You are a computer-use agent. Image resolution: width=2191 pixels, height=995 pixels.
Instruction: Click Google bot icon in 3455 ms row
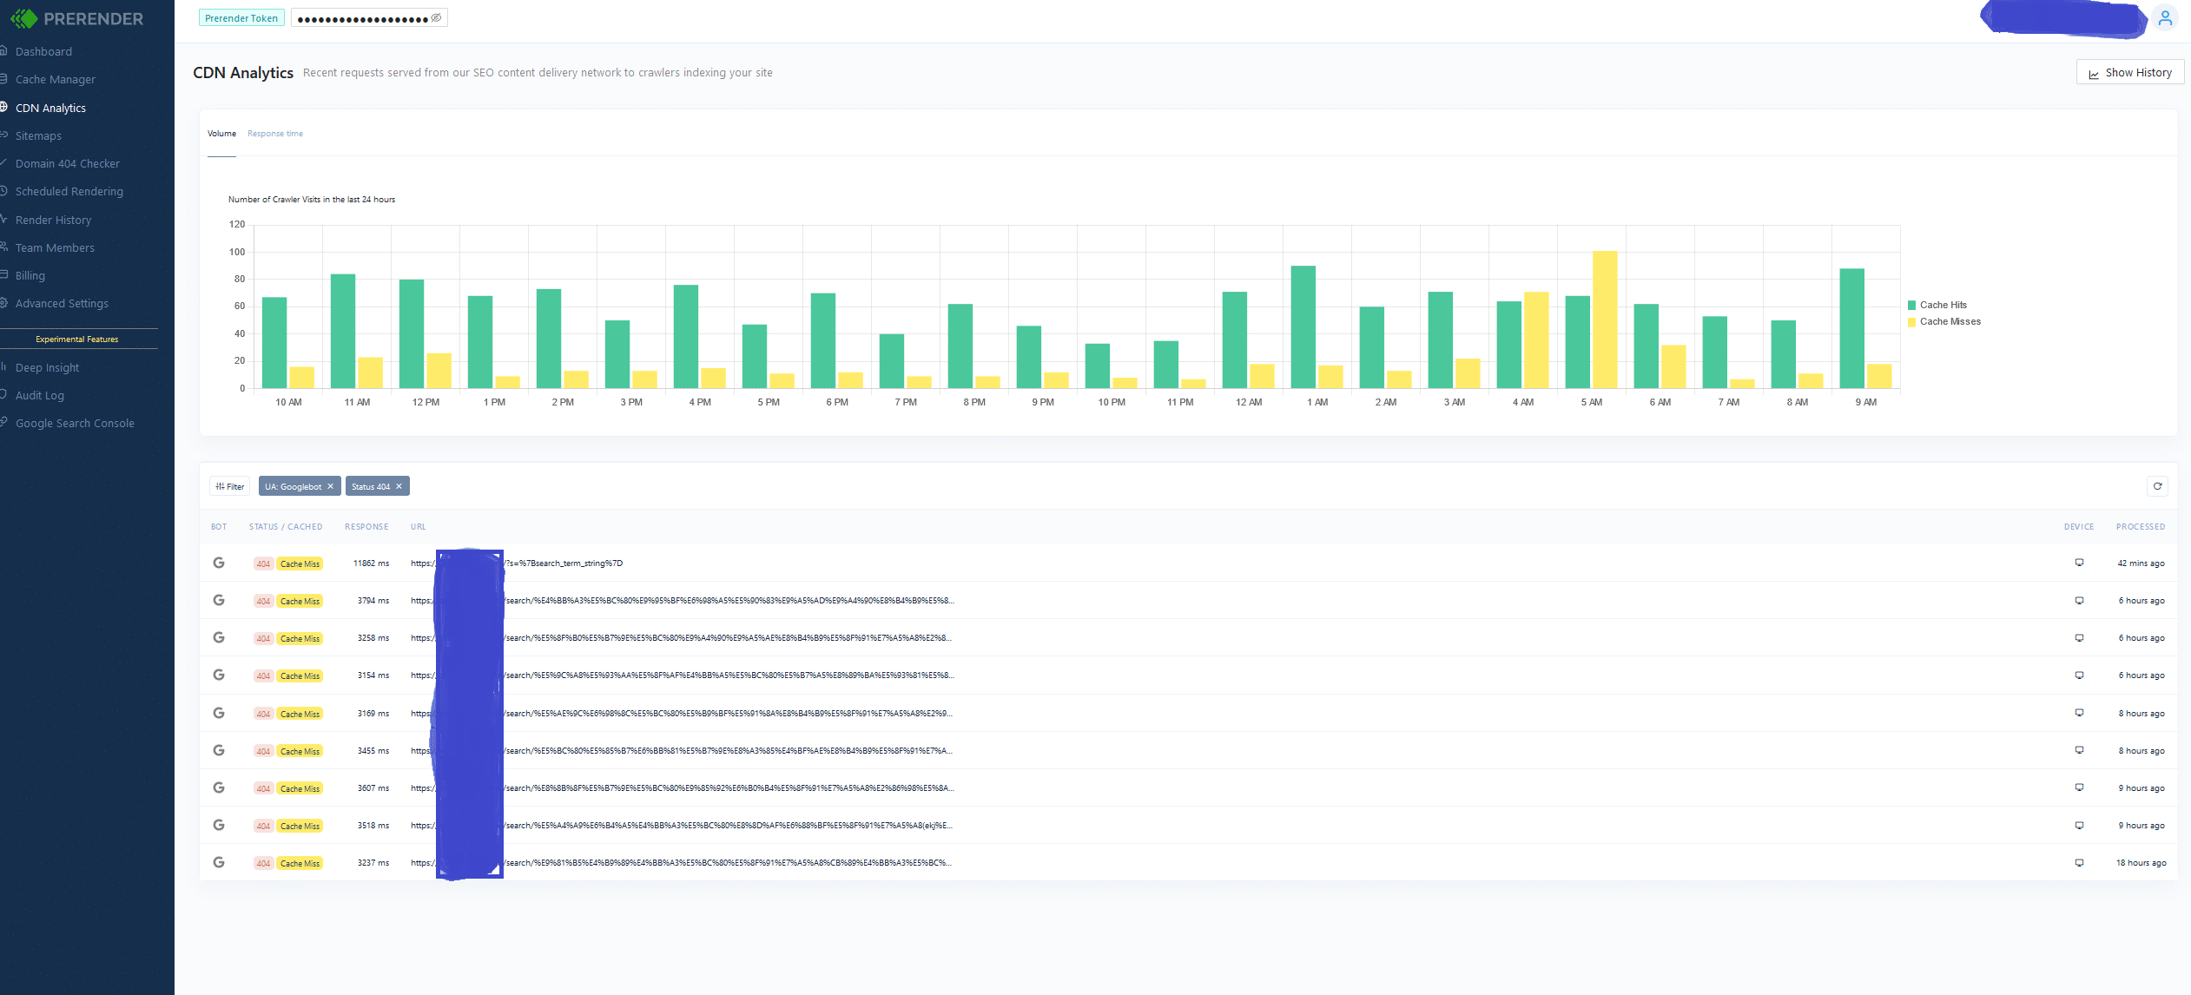tap(219, 750)
